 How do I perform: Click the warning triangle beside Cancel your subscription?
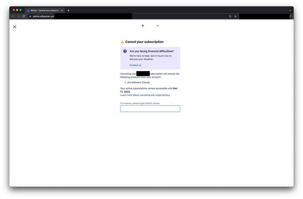[122, 42]
